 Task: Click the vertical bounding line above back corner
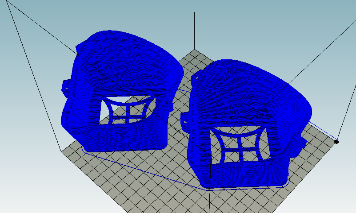click(x=194, y=22)
